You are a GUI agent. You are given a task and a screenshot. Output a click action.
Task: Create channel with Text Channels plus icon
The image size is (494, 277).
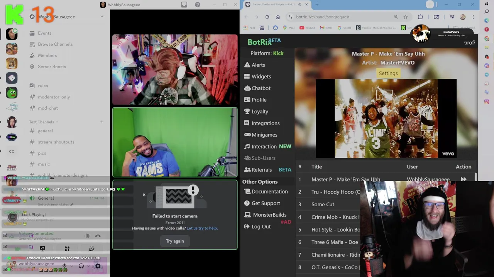[102, 122]
